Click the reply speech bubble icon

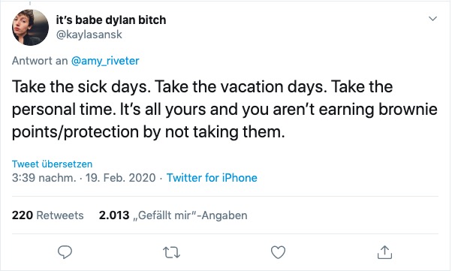click(x=65, y=252)
